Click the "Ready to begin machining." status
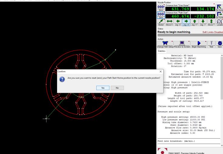 (174, 32)
